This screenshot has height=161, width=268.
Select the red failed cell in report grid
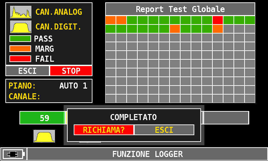coord(217,20)
